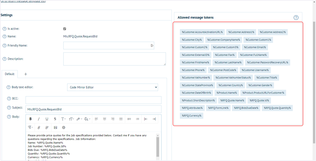Show help for BCC field
The image size is (316, 161).
(x=9, y=99)
